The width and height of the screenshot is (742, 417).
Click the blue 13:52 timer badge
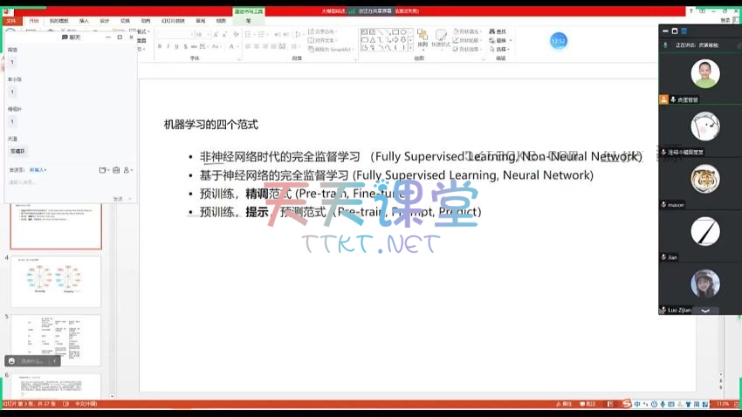coord(559,41)
